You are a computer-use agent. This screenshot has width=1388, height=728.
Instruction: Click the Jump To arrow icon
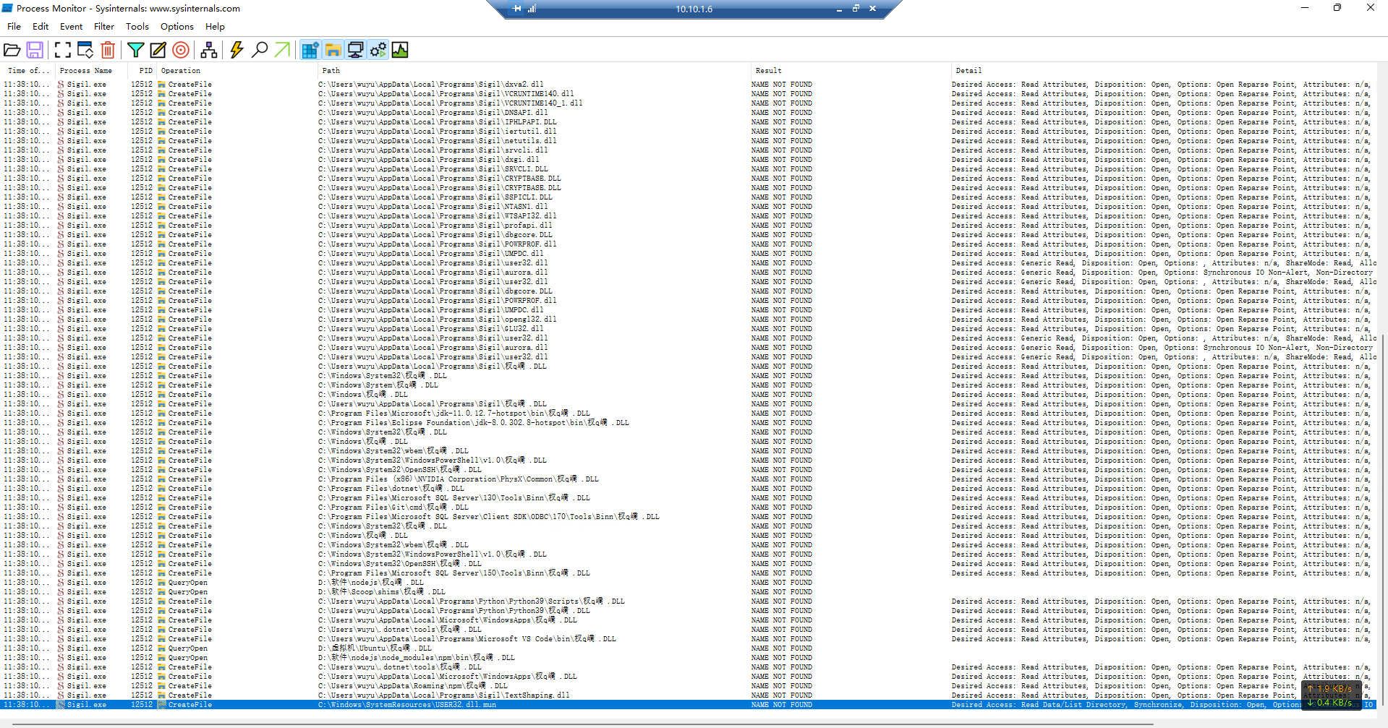point(281,50)
